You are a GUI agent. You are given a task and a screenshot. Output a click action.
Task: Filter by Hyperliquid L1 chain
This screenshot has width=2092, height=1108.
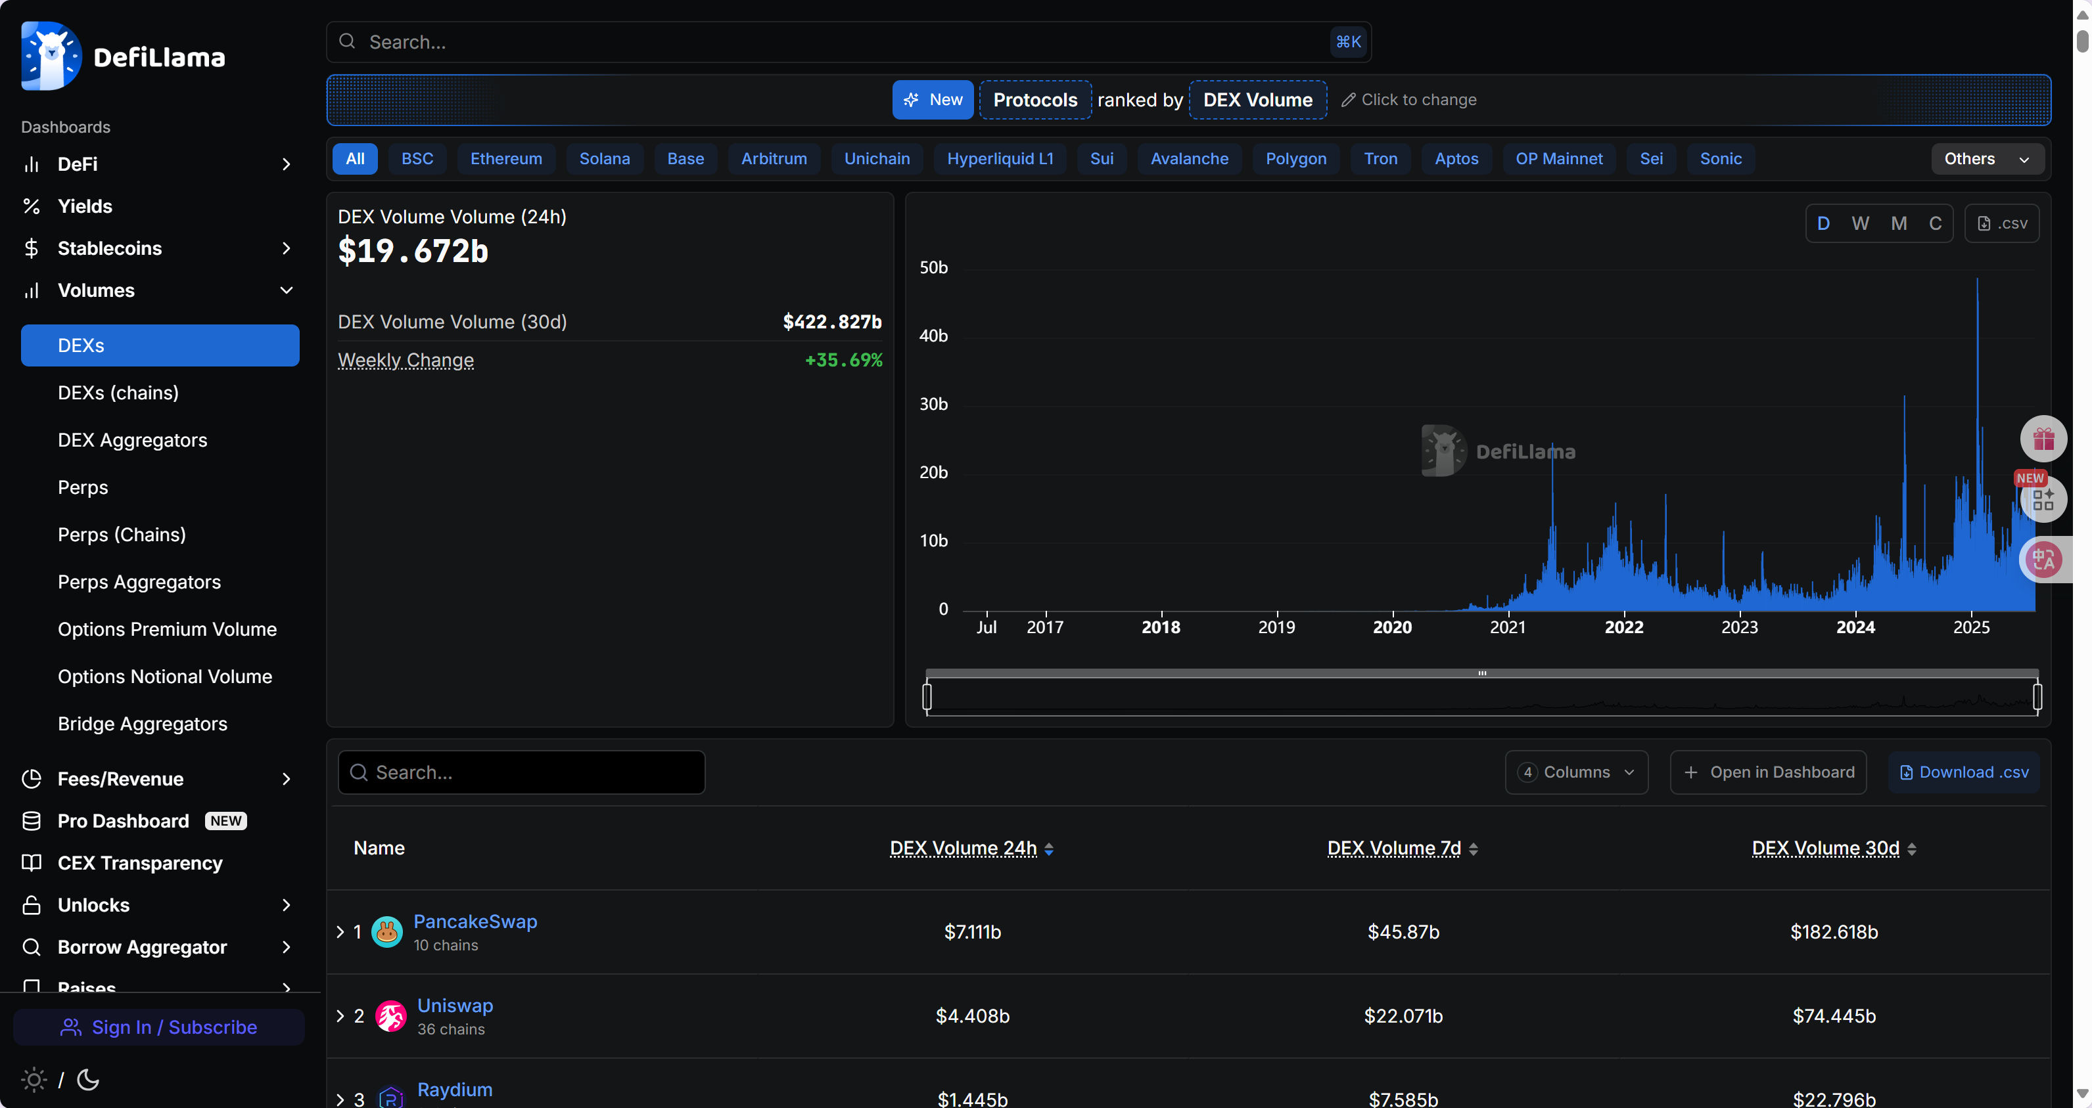tap(1000, 158)
